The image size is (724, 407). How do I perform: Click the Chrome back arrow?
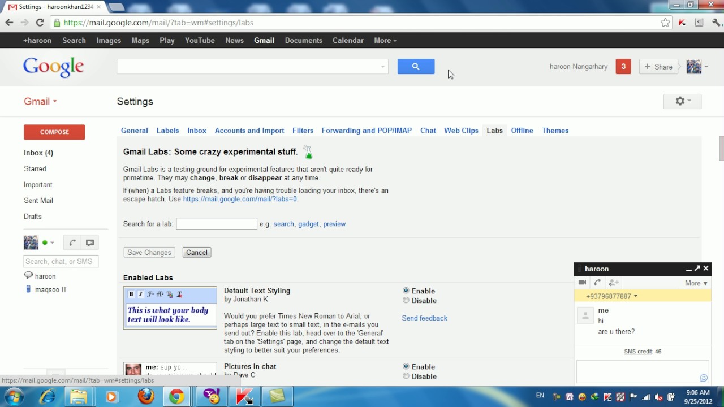click(x=9, y=23)
